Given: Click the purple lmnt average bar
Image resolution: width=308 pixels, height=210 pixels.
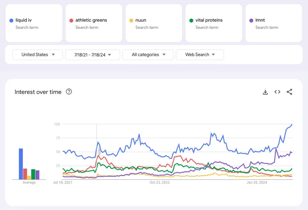Looking at the screenshot, I should [37, 175].
